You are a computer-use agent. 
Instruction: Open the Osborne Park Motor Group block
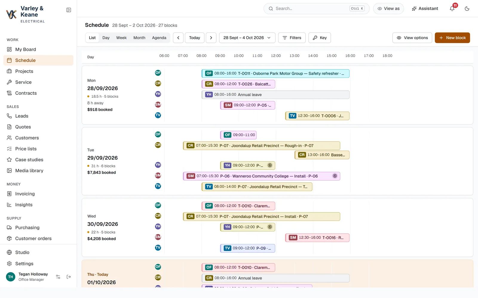(x=275, y=74)
